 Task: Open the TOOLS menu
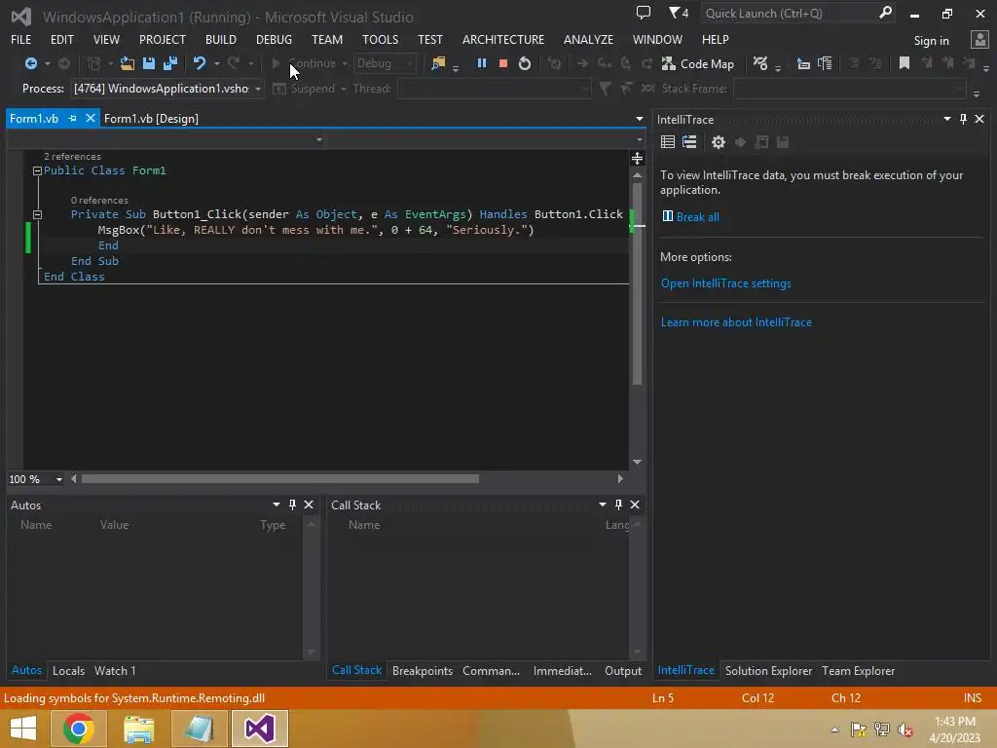click(x=381, y=39)
